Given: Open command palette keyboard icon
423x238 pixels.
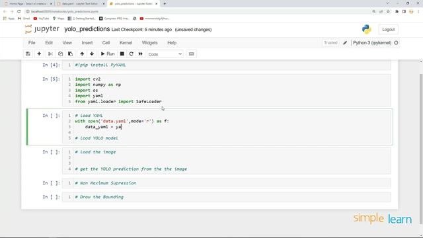Looking at the screenshot, I should point(191,54).
